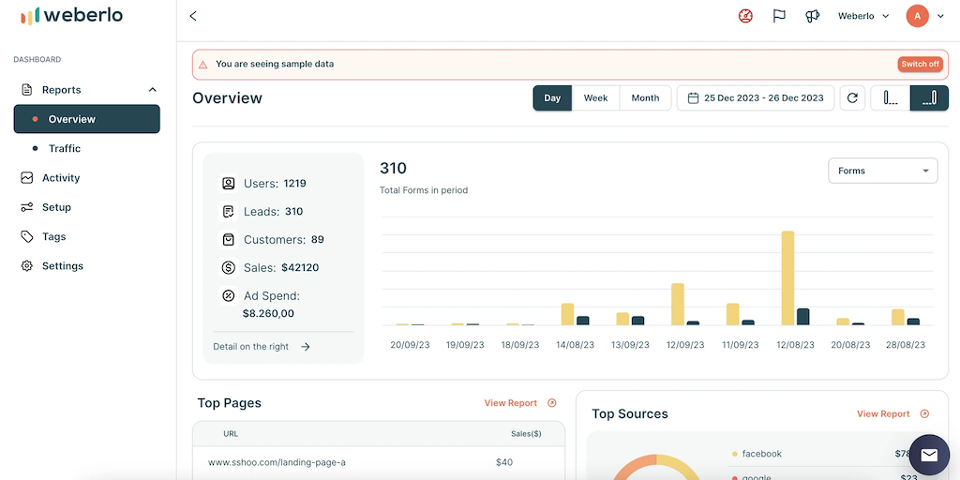
Task: Open the Forms metric dropdown
Action: pyautogui.click(x=882, y=171)
